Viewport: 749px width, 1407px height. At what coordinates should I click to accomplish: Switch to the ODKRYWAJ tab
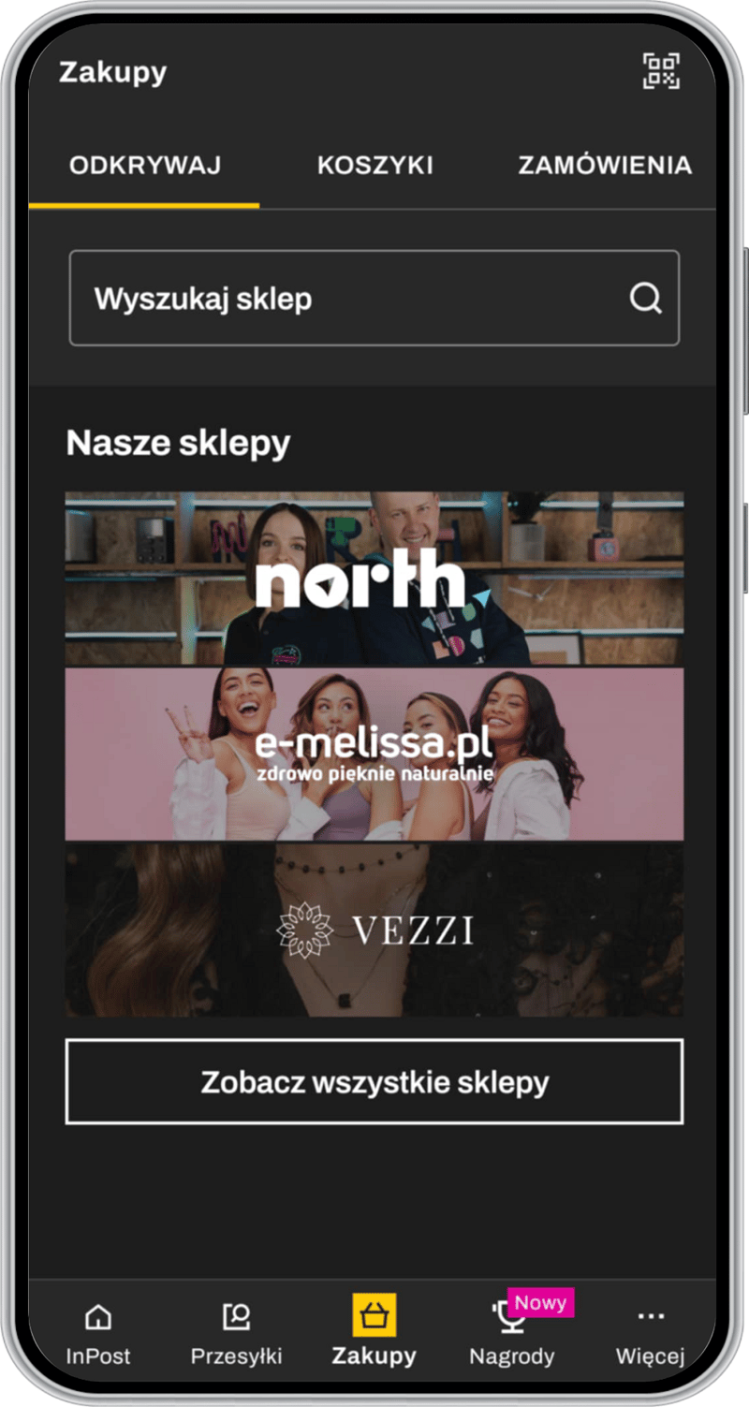point(145,166)
